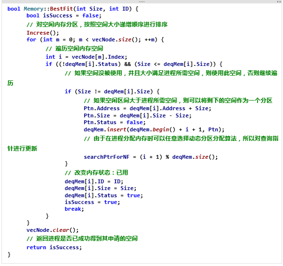Click the comment about sorting free partitions by size
Screen dimensions: 283x266
coord(97,24)
